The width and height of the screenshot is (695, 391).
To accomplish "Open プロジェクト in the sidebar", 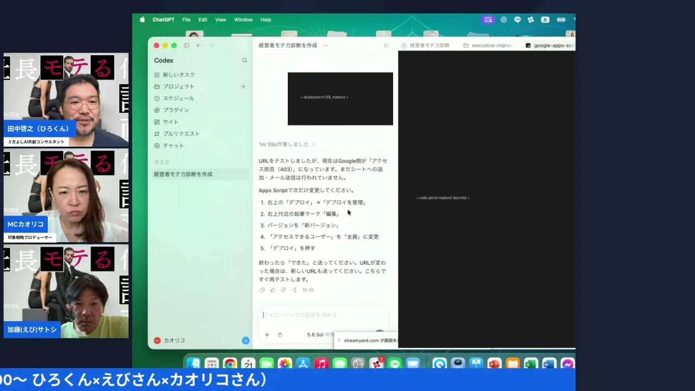I will coord(194,86).
